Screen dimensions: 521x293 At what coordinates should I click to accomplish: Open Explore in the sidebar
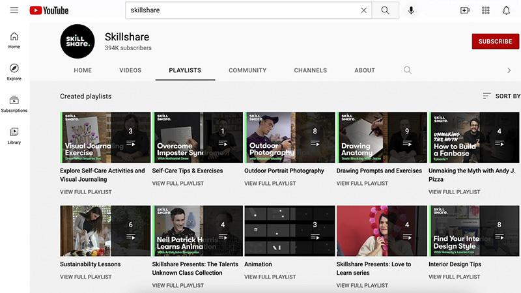[x=14, y=72]
